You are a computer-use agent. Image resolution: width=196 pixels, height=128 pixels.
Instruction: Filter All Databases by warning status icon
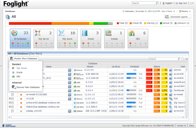(x=23, y=43)
